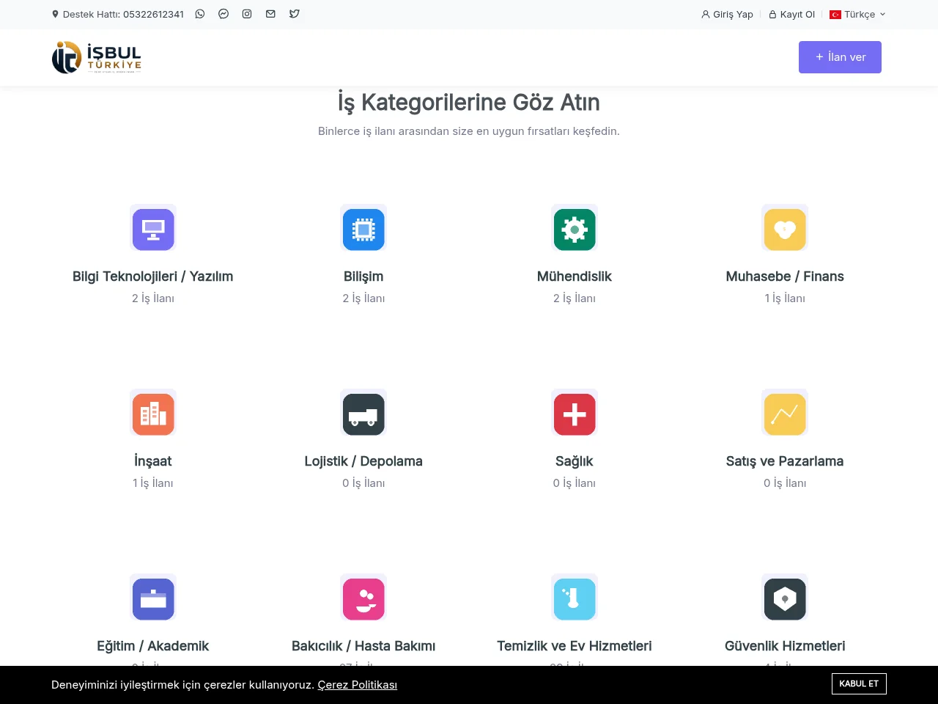Open the Muhasebe / Finans category title
This screenshot has width=938, height=704.
point(785,276)
